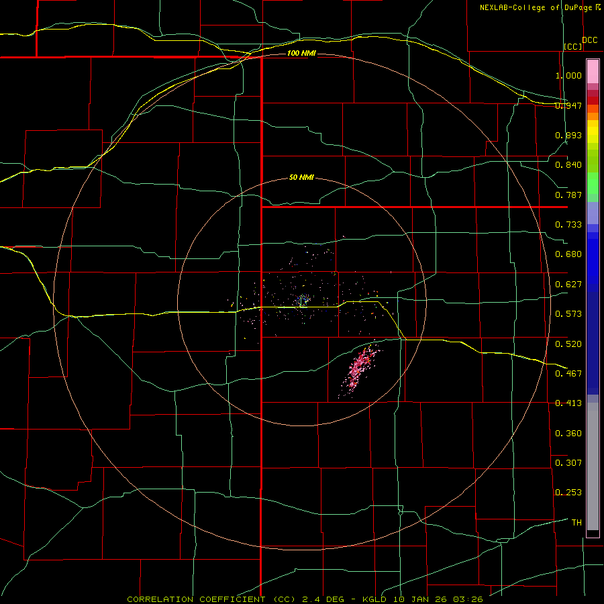Select the 0.467 scale value

pos(568,373)
